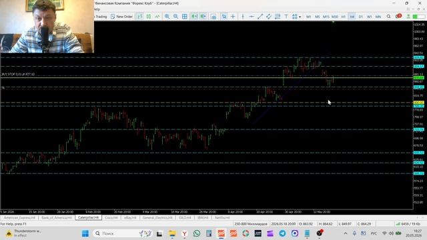Switch timeframe to M30

[335, 17]
